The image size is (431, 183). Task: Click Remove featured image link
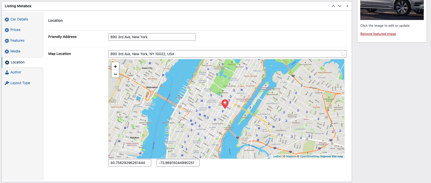pos(378,34)
